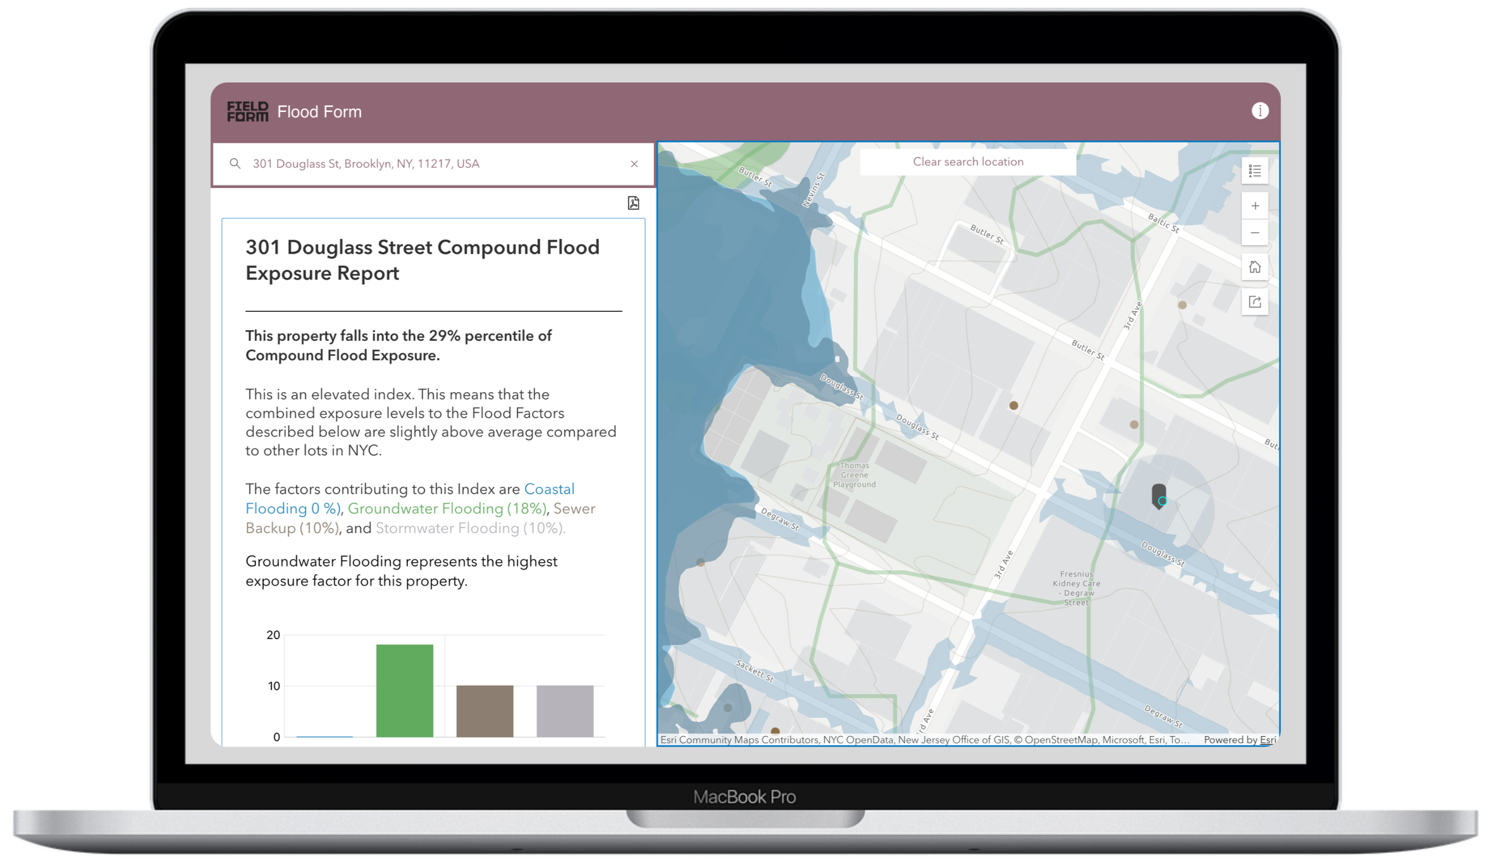Clear the address search field
Viewport: 1491px width, 865px height.
(634, 164)
